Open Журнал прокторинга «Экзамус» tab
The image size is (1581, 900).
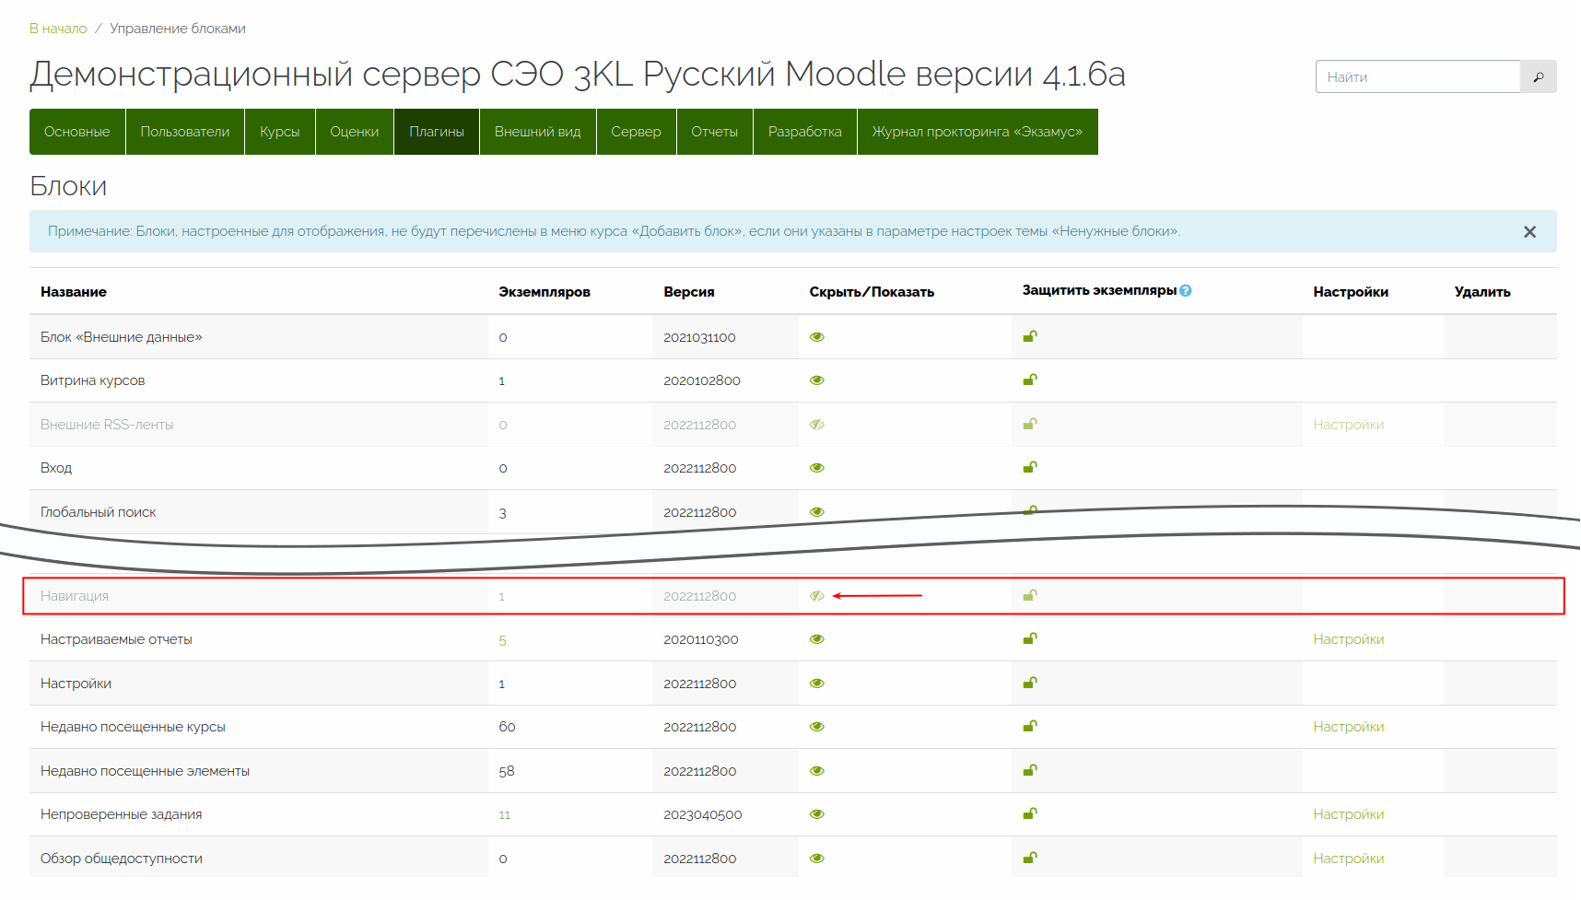coord(978,132)
